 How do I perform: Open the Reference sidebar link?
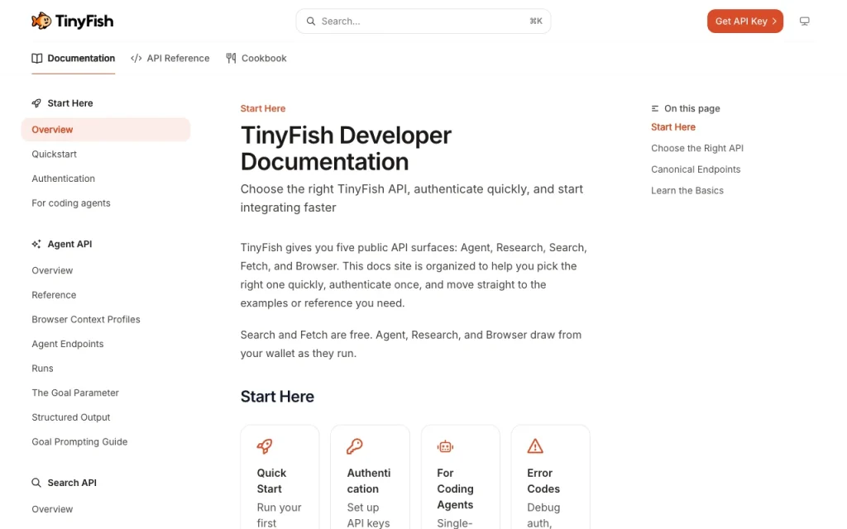pos(54,295)
